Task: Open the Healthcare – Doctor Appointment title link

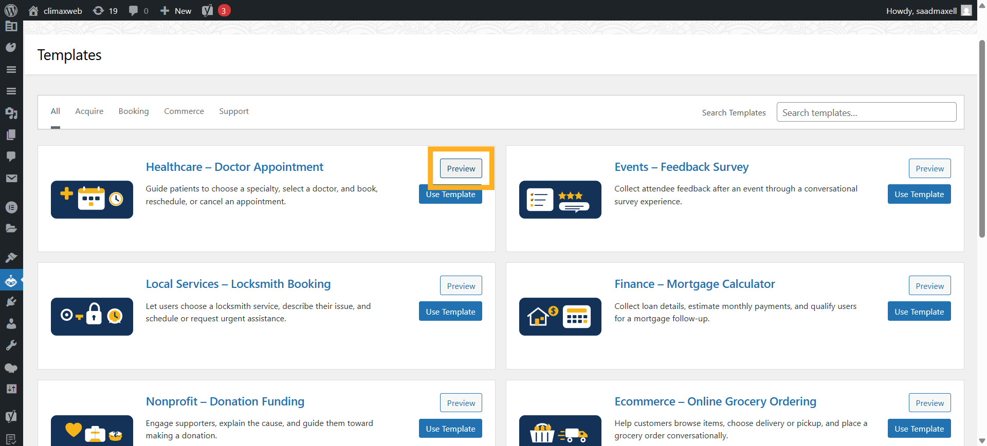Action: tap(234, 167)
